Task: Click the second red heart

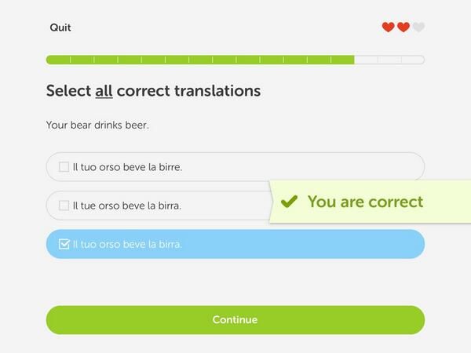Action: [x=403, y=27]
